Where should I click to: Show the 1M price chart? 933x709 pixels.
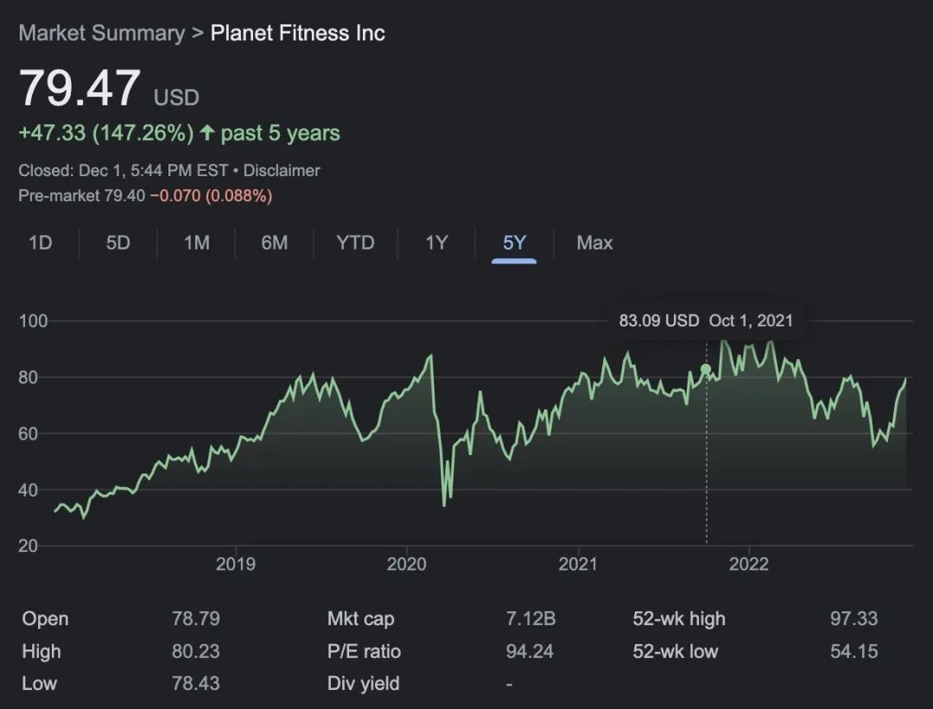click(x=197, y=243)
